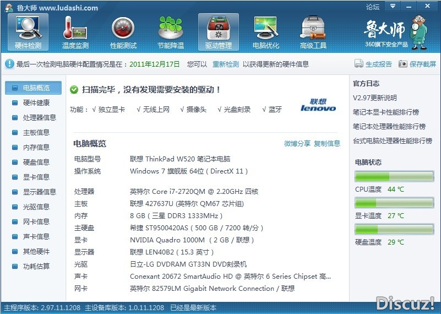Open 高级工具 advanced tools
The width and height of the screenshot is (441, 314).
coord(313,32)
